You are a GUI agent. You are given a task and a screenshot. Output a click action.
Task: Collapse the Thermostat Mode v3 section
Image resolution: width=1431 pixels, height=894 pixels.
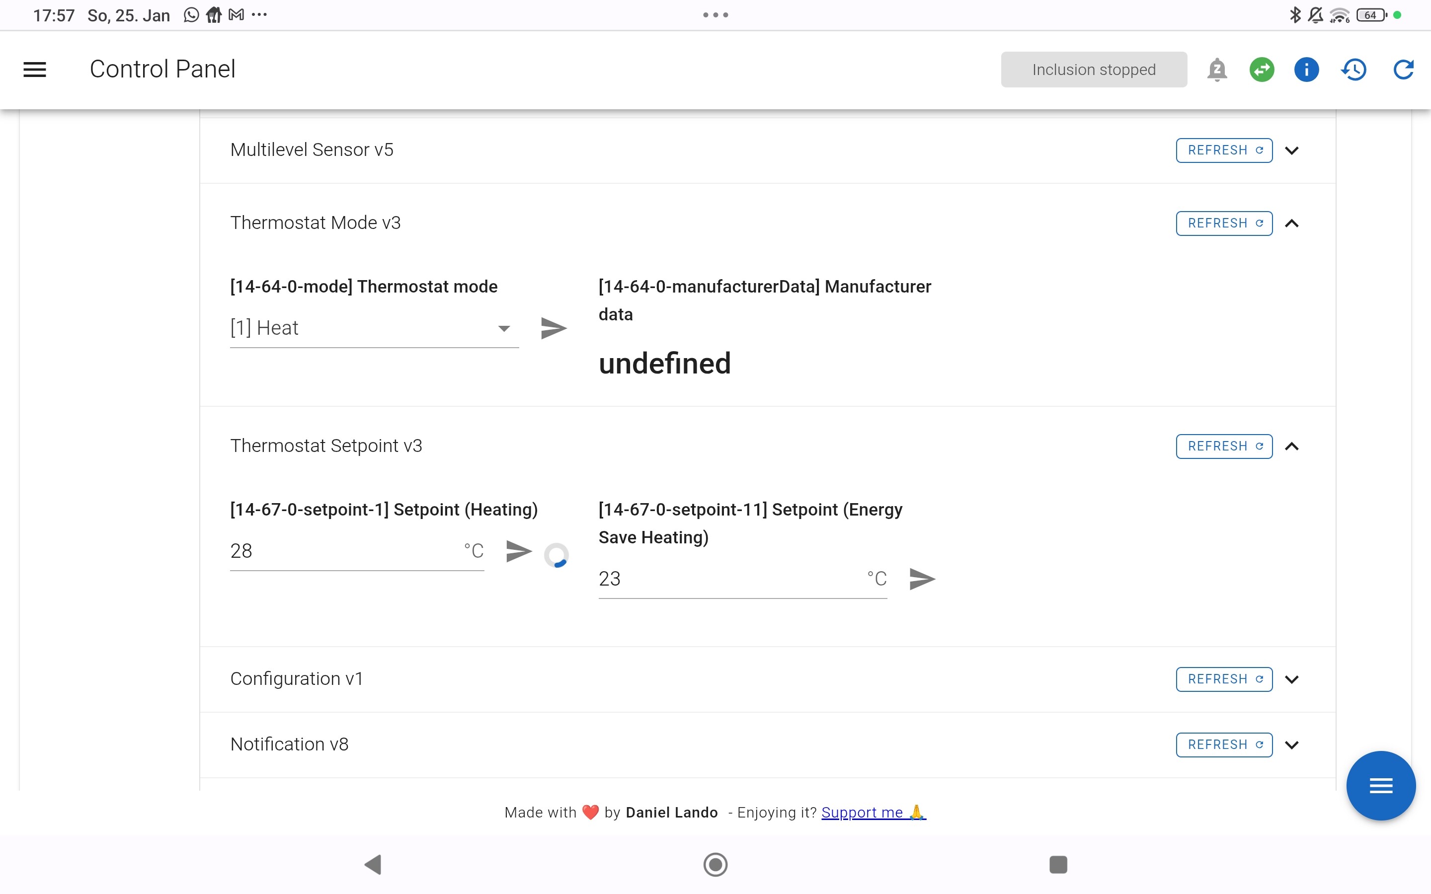click(x=1292, y=223)
